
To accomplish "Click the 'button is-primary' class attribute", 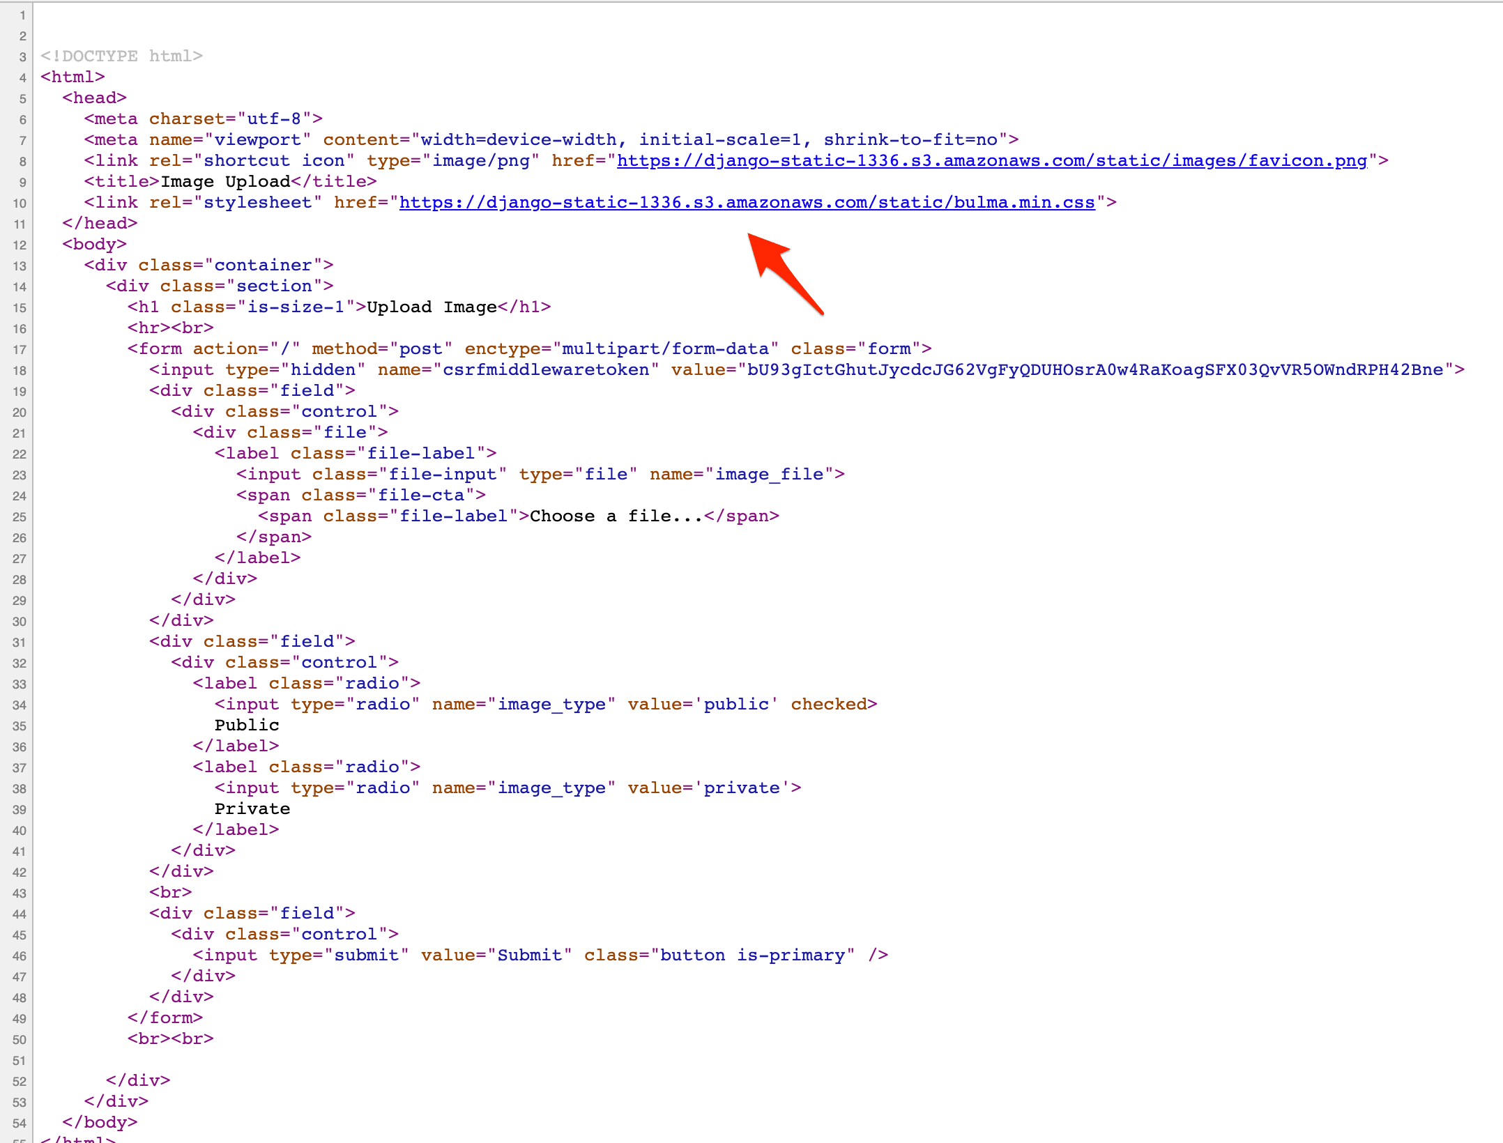I will [x=751, y=955].
